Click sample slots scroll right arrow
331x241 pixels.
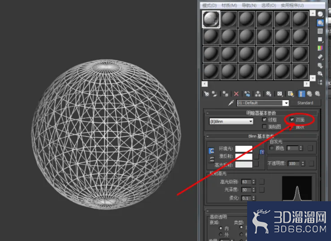[306, 84]
